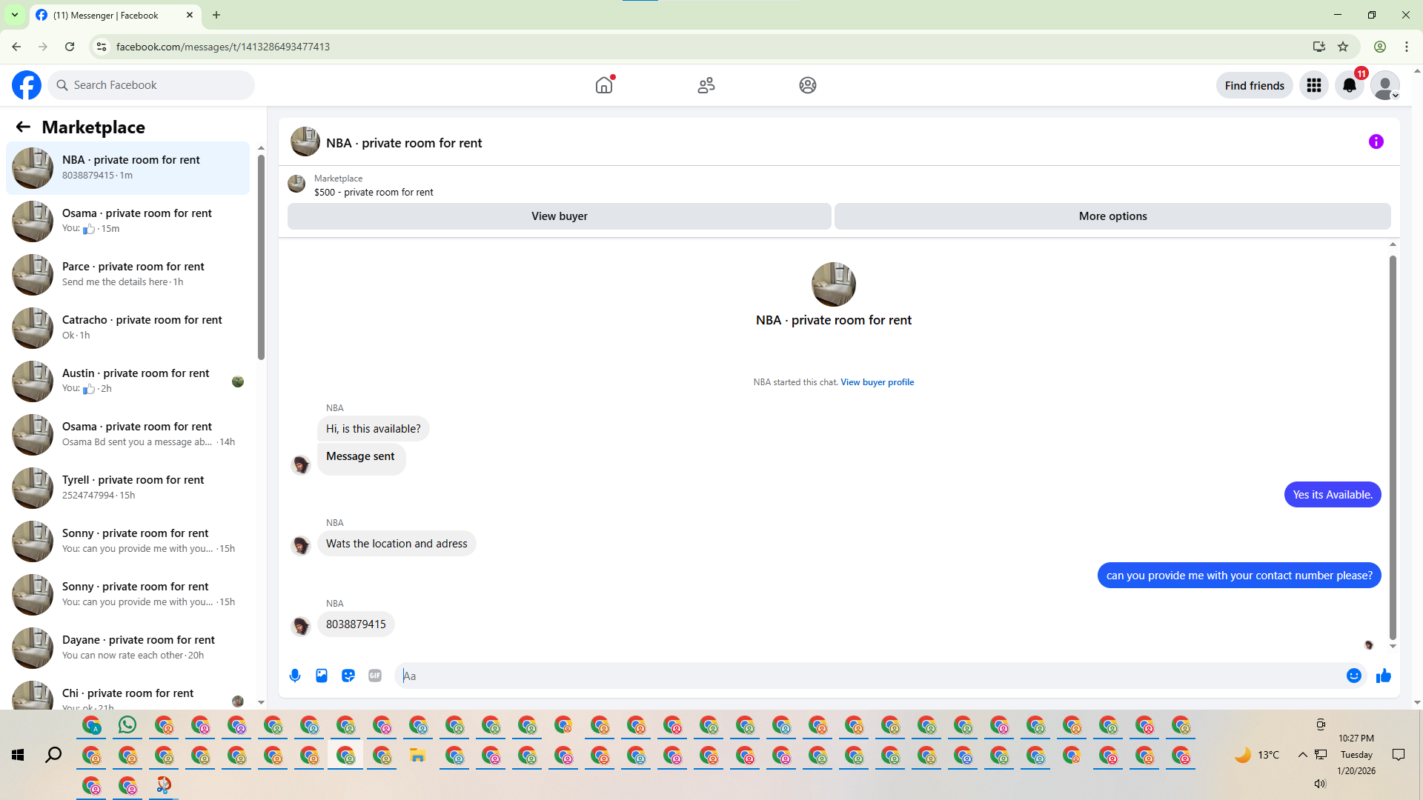This screenshot has width=1423, height=800.
Task: Record a voice clip with the microphone
Action: point(295,676)
